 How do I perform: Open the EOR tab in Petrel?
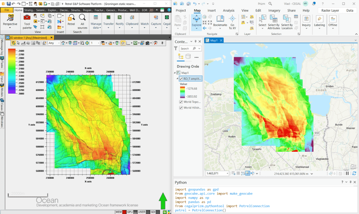click(x=144, y=10)
